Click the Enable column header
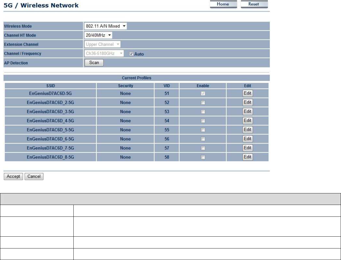 203,86
